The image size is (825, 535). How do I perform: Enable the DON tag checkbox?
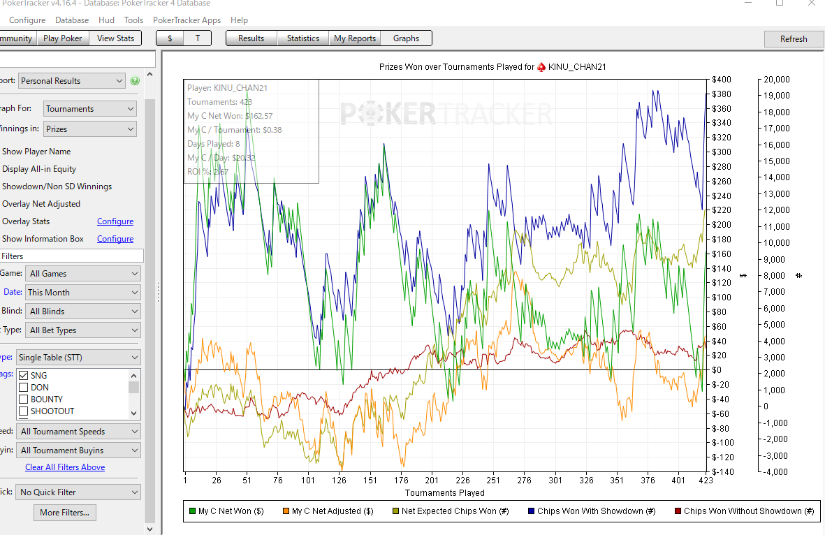23,387
